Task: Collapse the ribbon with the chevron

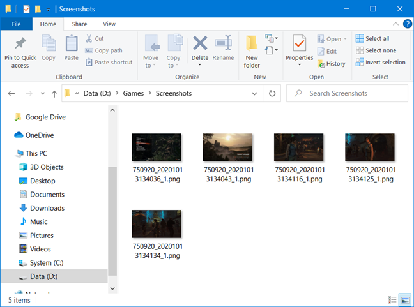Action: pyautogui.click(x=395, y=24)
